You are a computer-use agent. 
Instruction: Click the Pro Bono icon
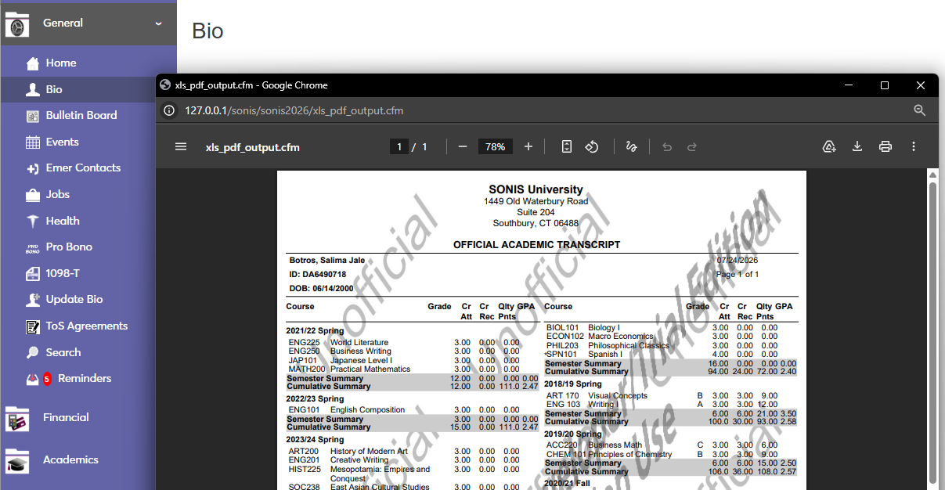[33, 247]
